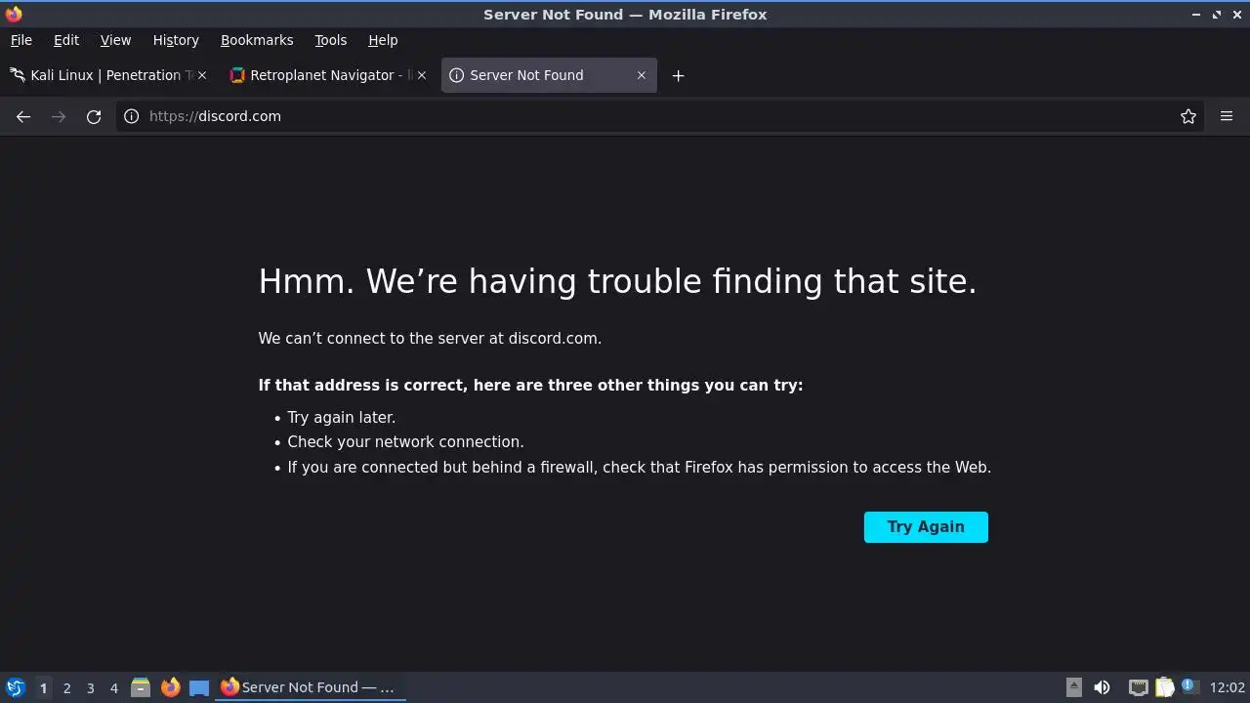Image resolution: width=1250 pixels, height=703 pixels.
Task: Click the 'Try again later.' bullet text
Action: coord(341,418)
